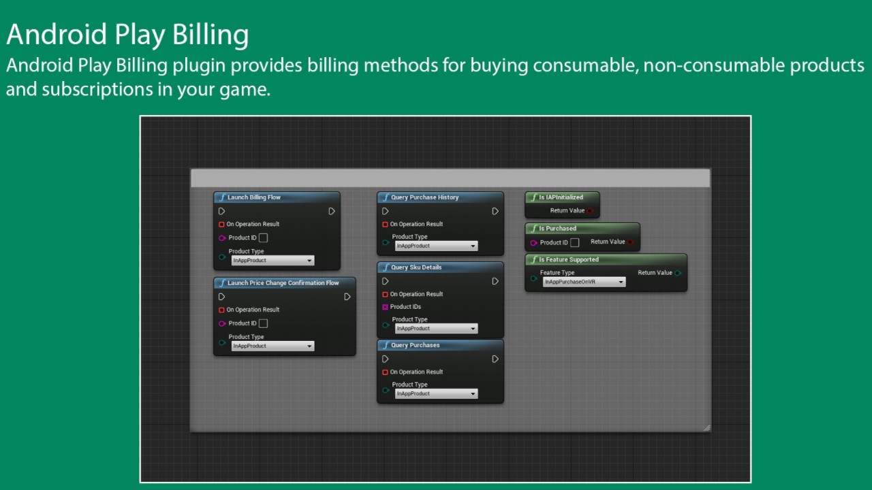Click Product ID pin on Is Purchased node

click(x=533, y=242)
